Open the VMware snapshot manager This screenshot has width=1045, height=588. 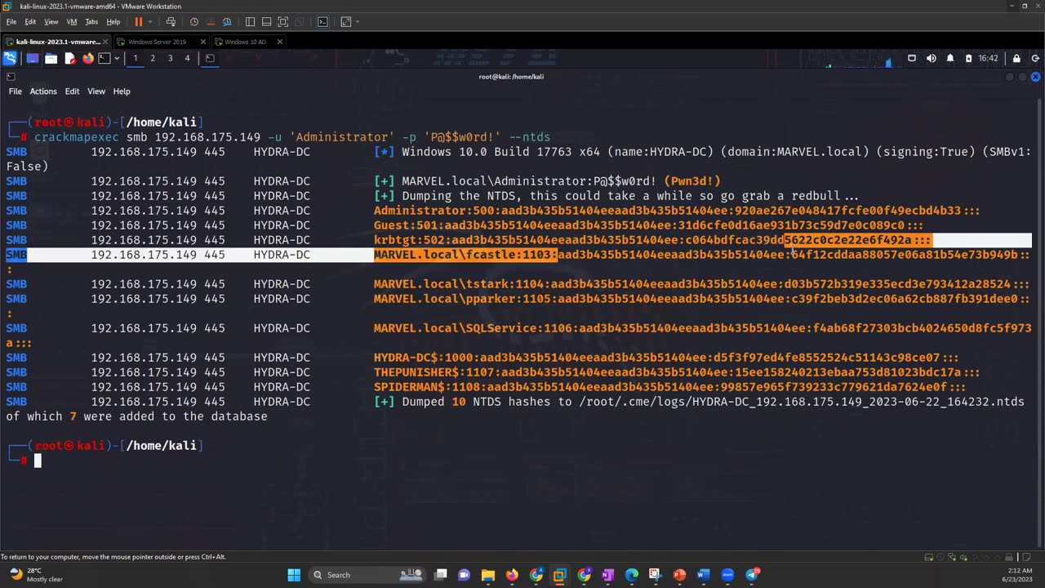tap(227, 22)
